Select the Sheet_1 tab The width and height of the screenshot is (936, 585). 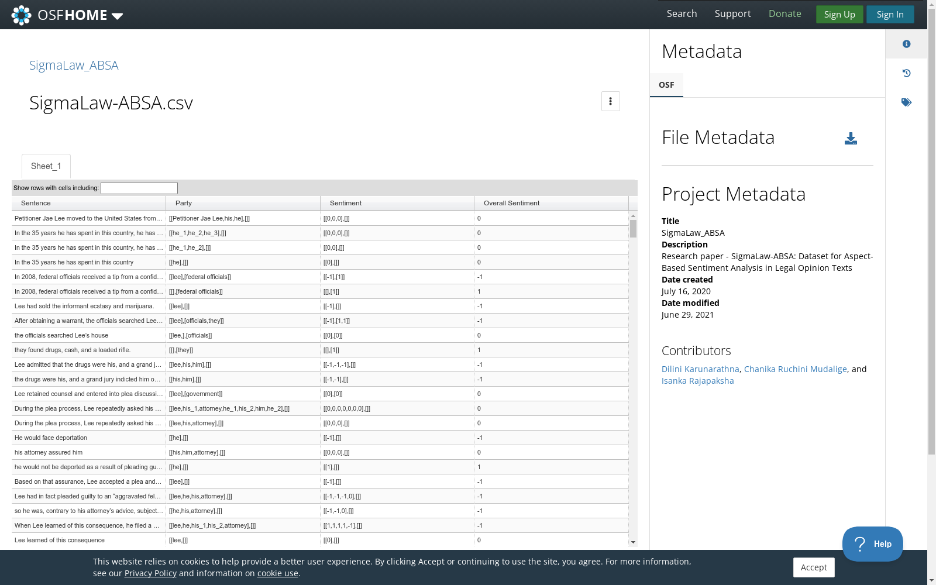coord(46,166)
